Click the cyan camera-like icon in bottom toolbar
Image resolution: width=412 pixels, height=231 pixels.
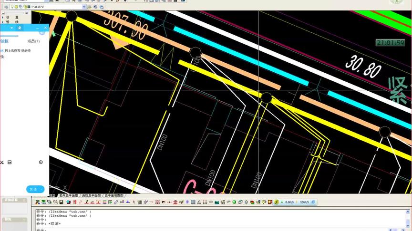pyautogui.click(x=69, y=202)
